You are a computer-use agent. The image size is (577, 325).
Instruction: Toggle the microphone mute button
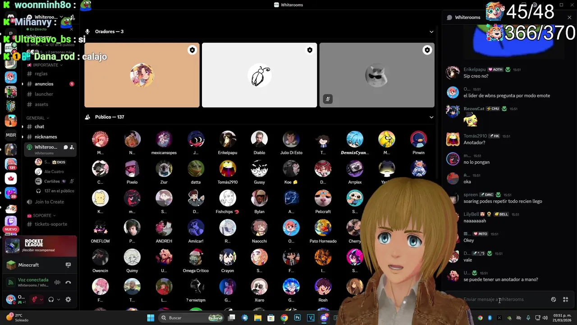[x=34, y=299]
